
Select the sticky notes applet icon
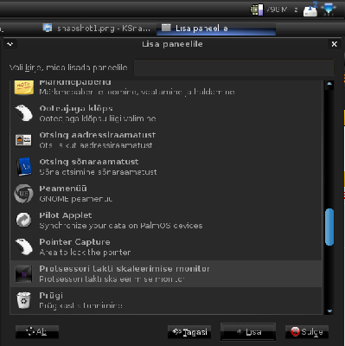tap(24, 87)
